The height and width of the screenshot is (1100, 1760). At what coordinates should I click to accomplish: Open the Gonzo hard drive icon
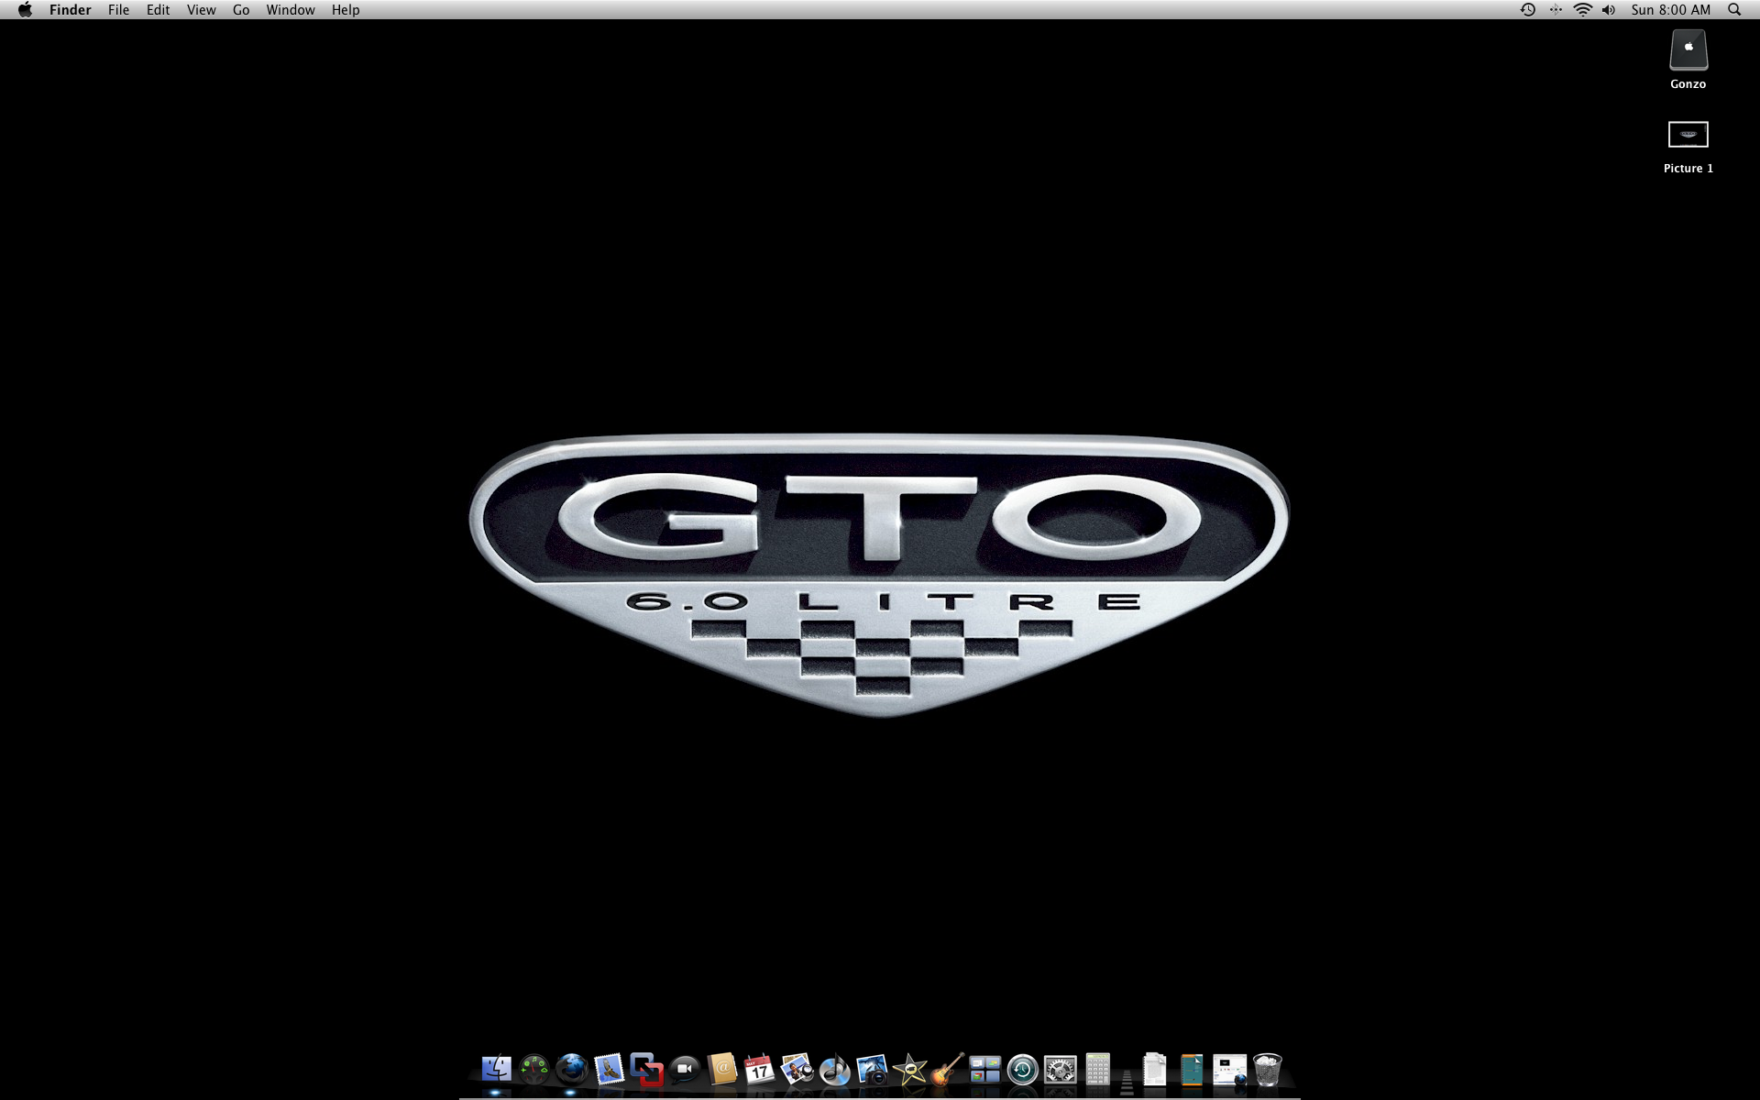click(x=1688, y=50)
